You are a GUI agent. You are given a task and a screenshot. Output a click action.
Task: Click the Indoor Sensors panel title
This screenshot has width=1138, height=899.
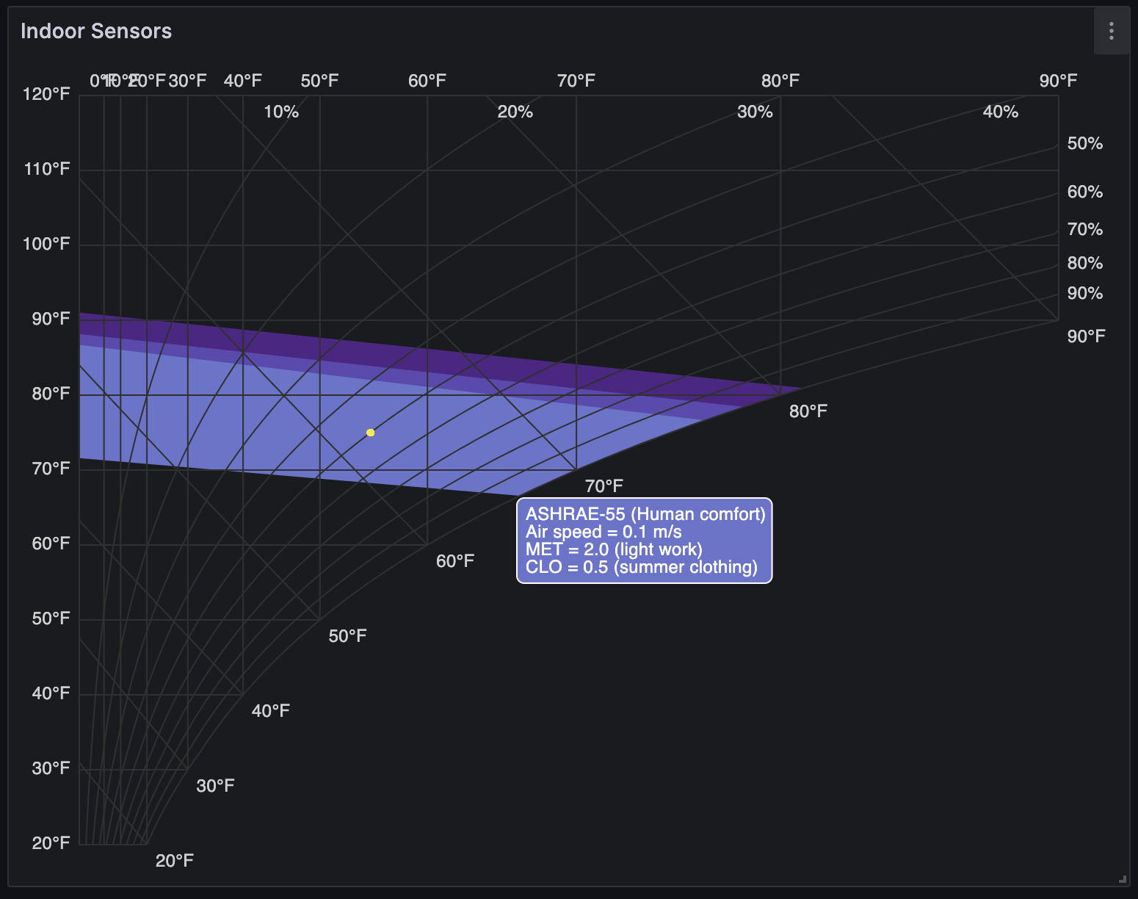point(96,31)
